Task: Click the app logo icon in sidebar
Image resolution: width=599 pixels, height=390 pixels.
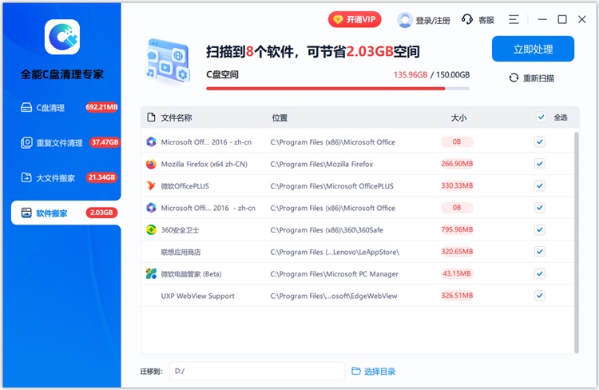Action: point(61,37)
